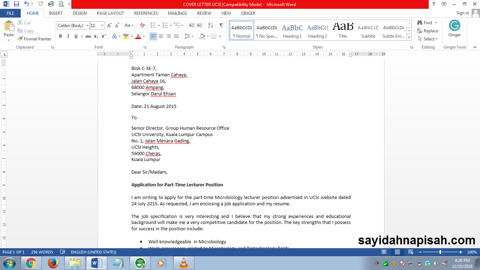Open the Select dropdown in Editing
This screenshot has height=270, width=480.
point(428,39)
